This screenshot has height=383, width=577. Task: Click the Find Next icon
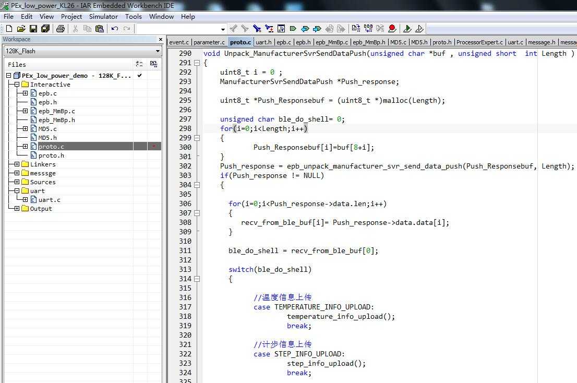click(245, 28)
